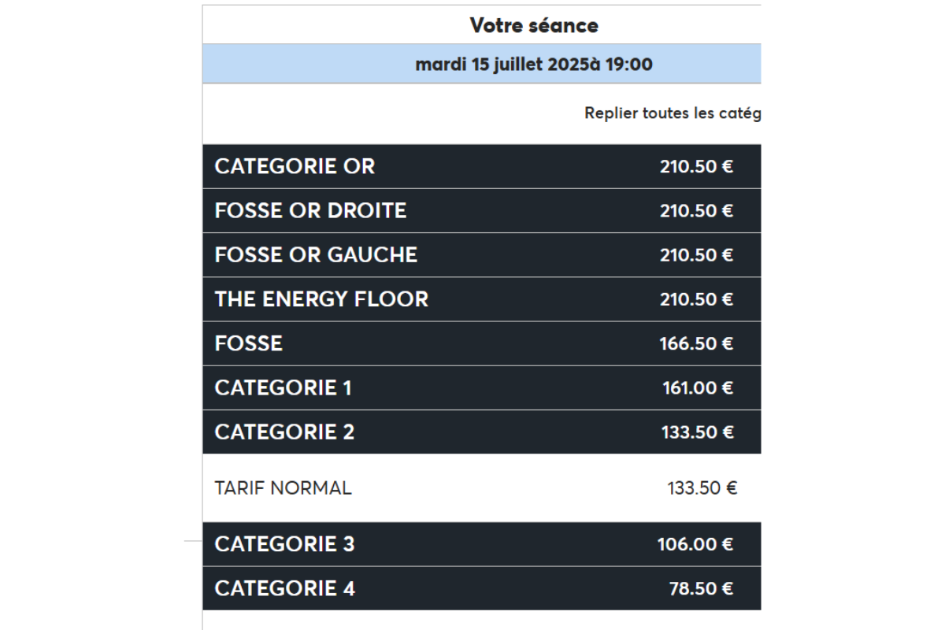The image size is (945, 630).
Task: Click the 161.00 € price of CATEGORIE 1
Action: pyautogui.click(x=698, y=388)
